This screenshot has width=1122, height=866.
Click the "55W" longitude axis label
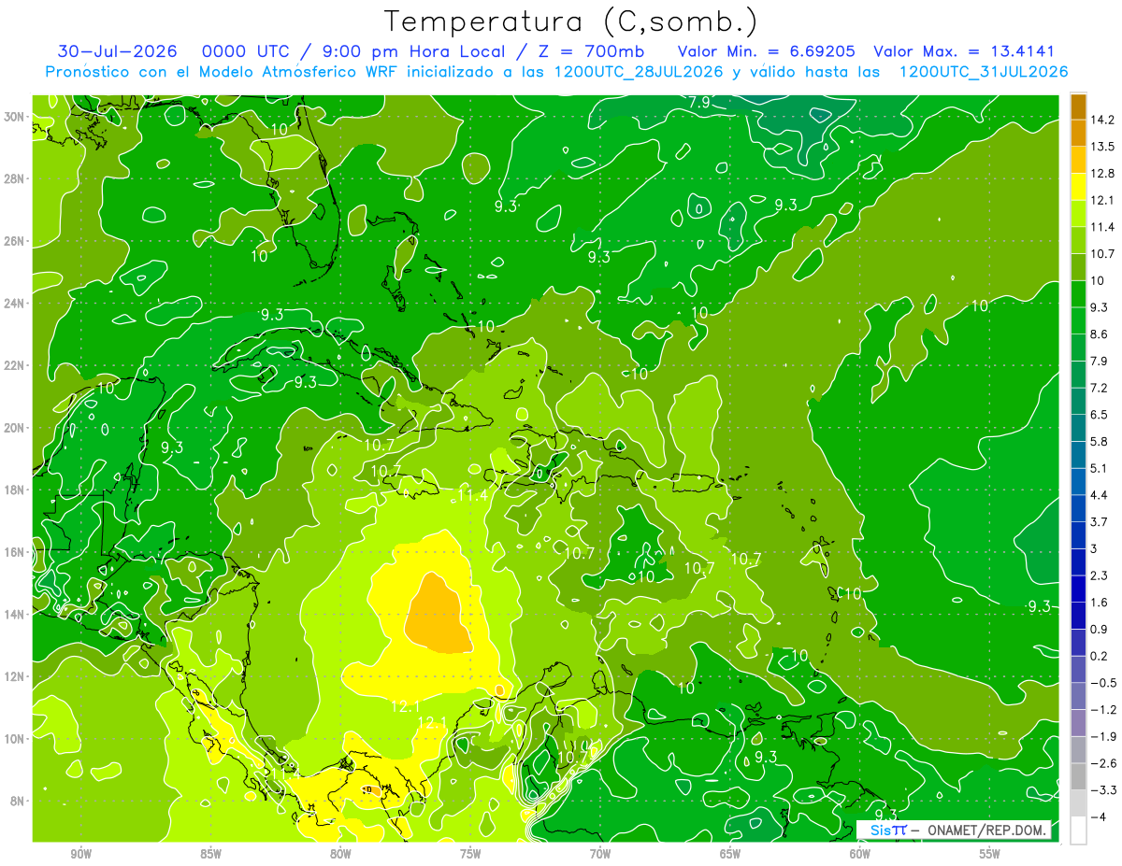pos(990,855)
